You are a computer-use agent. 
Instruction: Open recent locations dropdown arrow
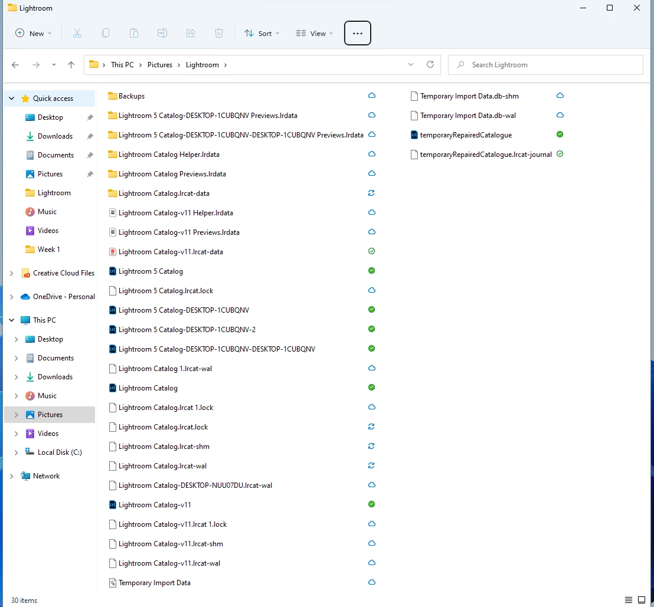coord(54,65)
